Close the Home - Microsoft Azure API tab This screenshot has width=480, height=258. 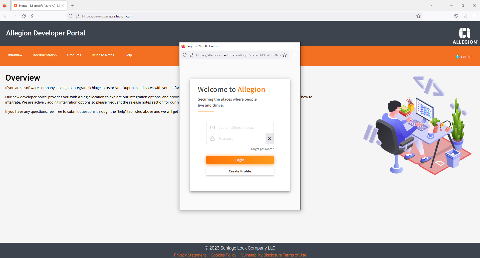[63, 5]
